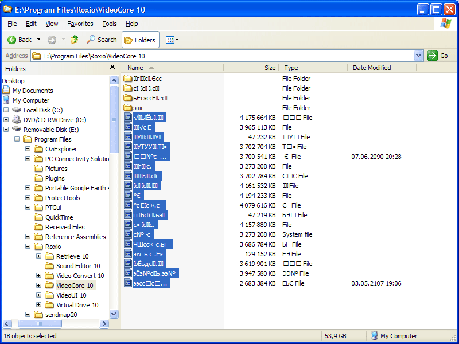
Task: Select the Virtual Drive 10 folder icon
Action: pyautogui.click(x=49, y=305)
